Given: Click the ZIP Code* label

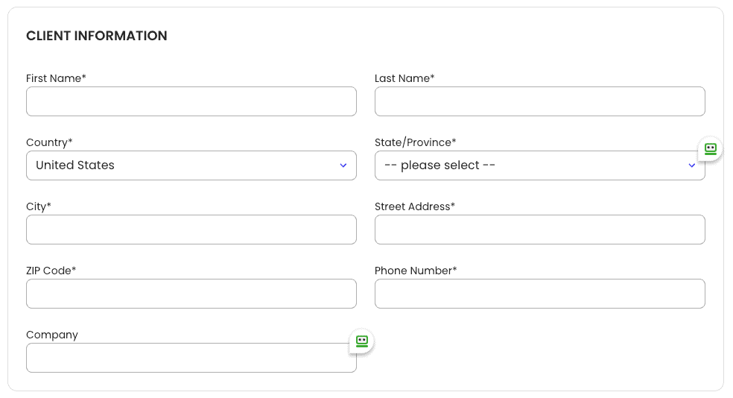Looking at the screenshot, I should tap(51, 271).
